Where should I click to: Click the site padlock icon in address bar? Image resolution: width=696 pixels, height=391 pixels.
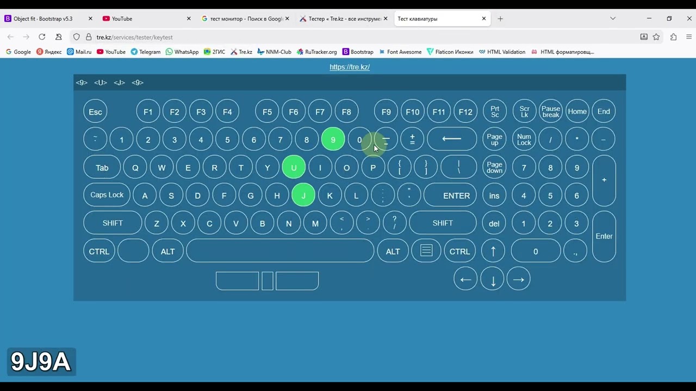pyautogui.click(x=89, y=37)
